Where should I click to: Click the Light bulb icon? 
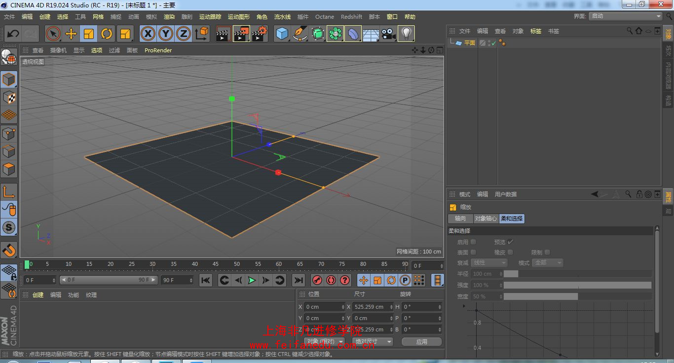tap(406, 34)
